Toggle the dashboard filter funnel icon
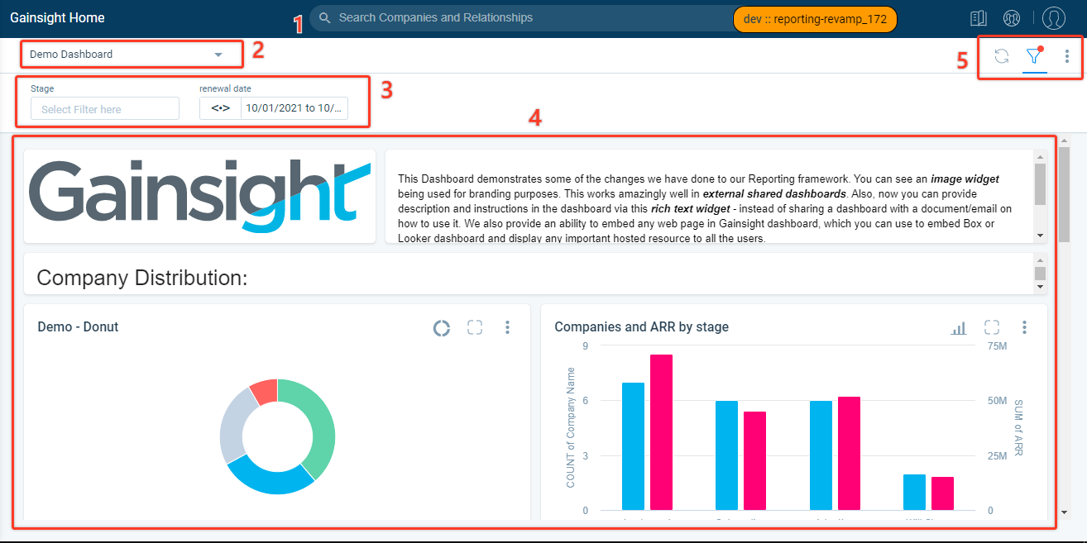This screenshot has height=543, width=1087. click(x=1034, y=55)
